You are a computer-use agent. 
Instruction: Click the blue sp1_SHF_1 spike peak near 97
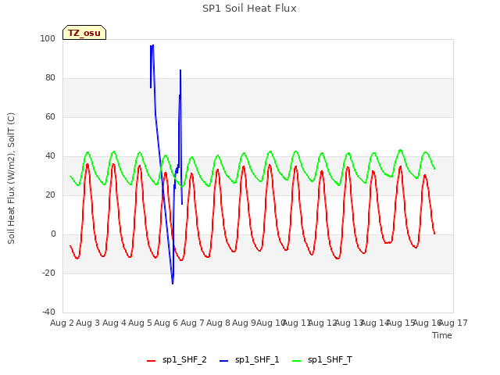pos(153,45)
